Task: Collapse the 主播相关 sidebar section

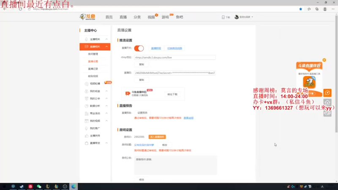Action: 106,39
